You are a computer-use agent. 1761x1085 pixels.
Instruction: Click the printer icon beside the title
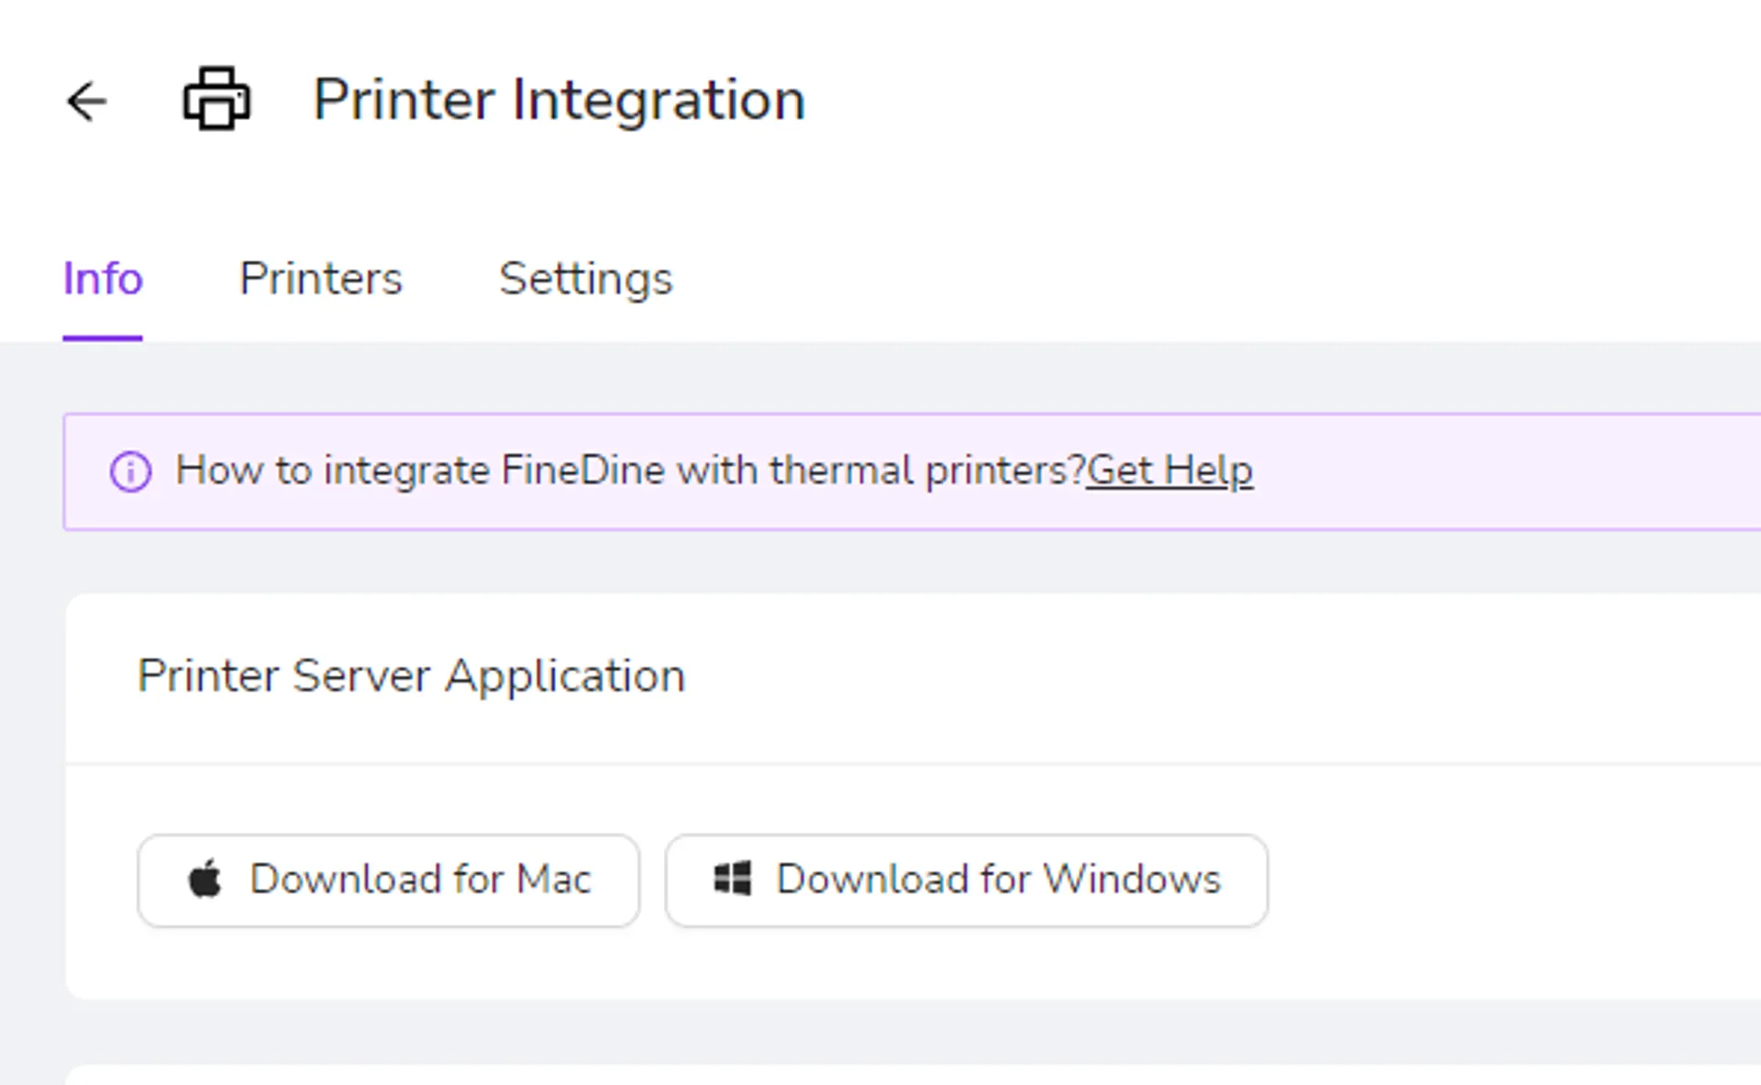pos(216,99)
